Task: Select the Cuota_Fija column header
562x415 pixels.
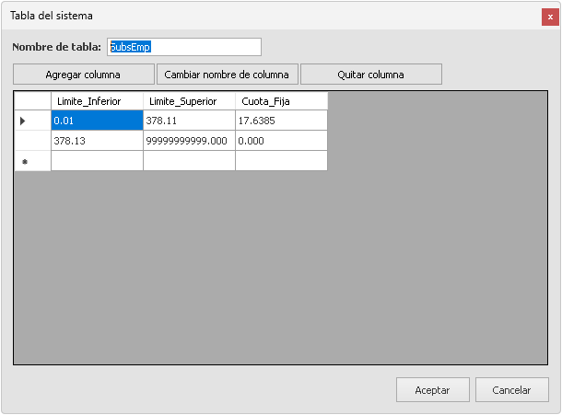Action: pos(281,101)
